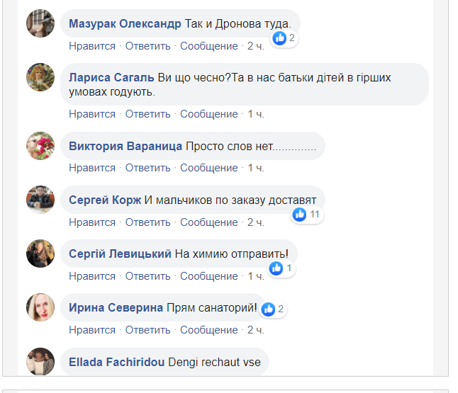Open Сергей Корж profile avatar
458x393 pixels.
tap(40, 200)
